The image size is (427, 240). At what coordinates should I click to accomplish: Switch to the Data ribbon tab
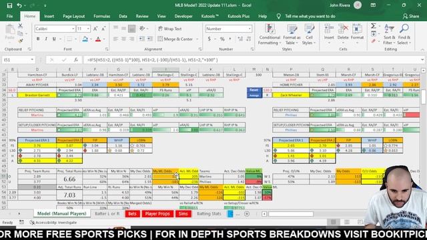[x=123, y=16]
